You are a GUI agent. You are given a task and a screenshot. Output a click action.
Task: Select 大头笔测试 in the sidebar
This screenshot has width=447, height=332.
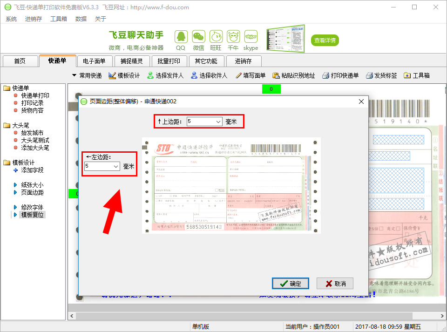click(x=35, y=140)
